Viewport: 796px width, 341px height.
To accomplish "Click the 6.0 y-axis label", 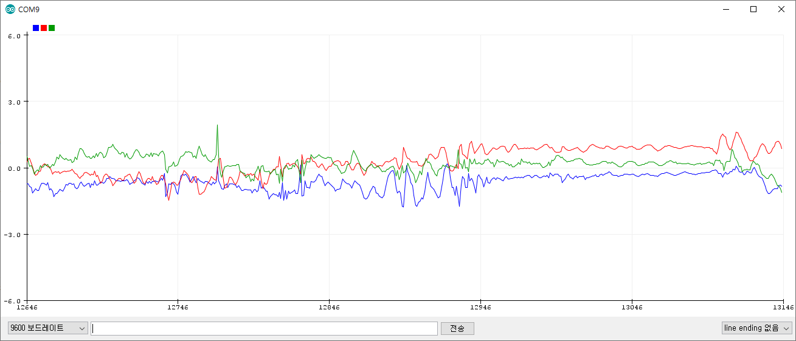I will click(x=15, y=35).
